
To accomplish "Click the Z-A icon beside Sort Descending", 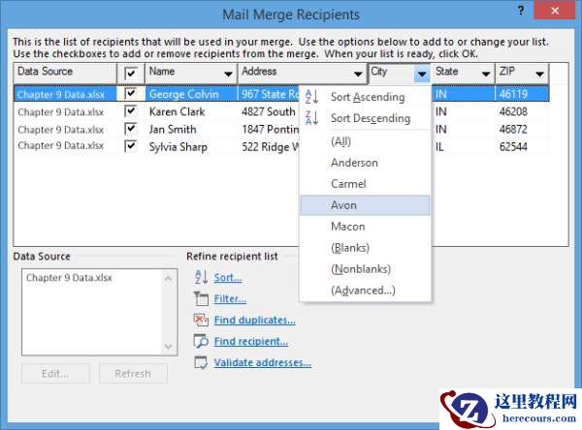I will coord(311,118).
